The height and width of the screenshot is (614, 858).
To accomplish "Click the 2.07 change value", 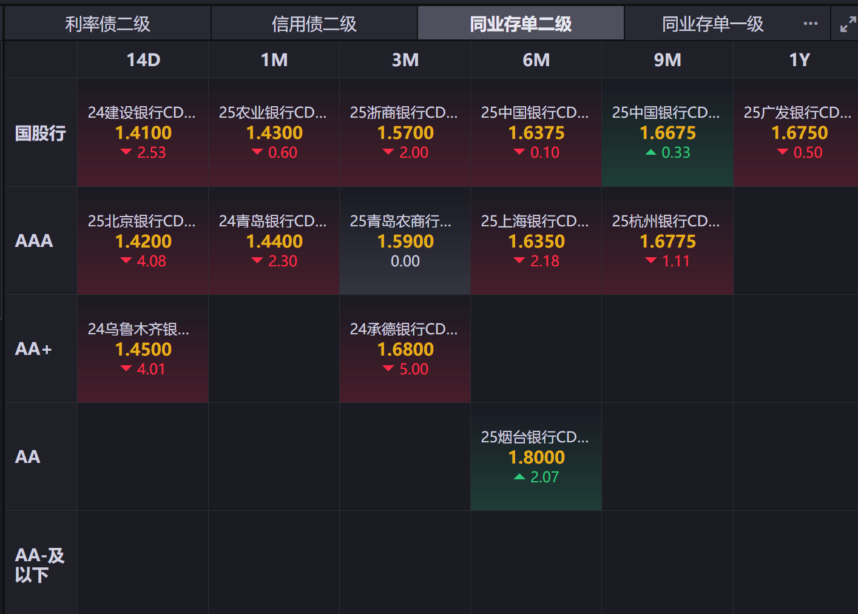I will (x=545, y=477).
